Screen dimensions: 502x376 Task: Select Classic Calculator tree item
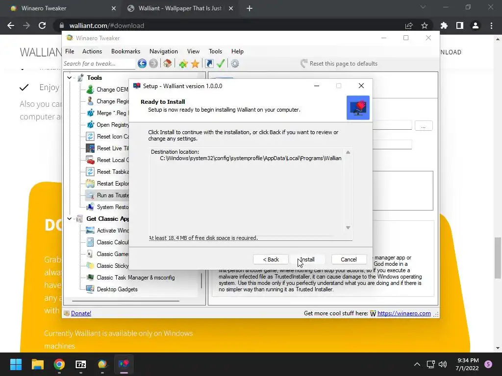click(107, 242)
